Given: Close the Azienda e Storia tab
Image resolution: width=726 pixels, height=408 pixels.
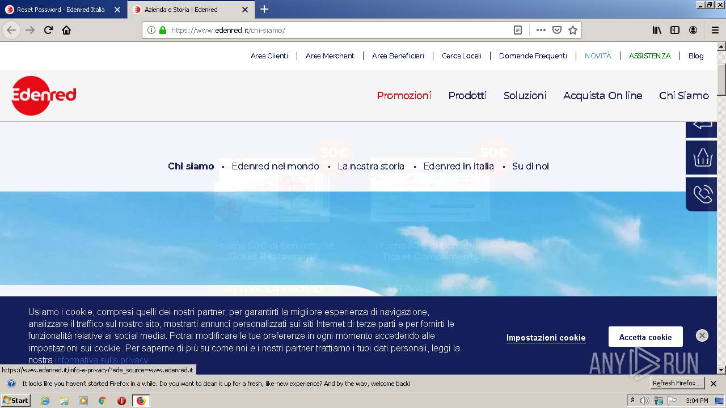Looking at the screenshot, I should coord(245,10).
